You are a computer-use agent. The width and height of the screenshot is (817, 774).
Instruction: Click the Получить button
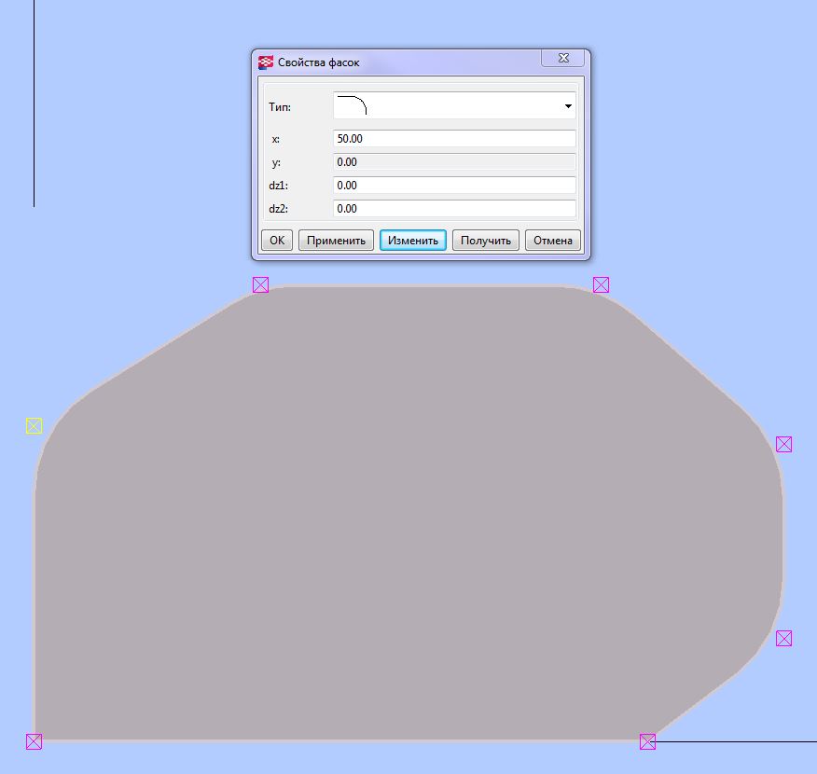pos(486,240)
